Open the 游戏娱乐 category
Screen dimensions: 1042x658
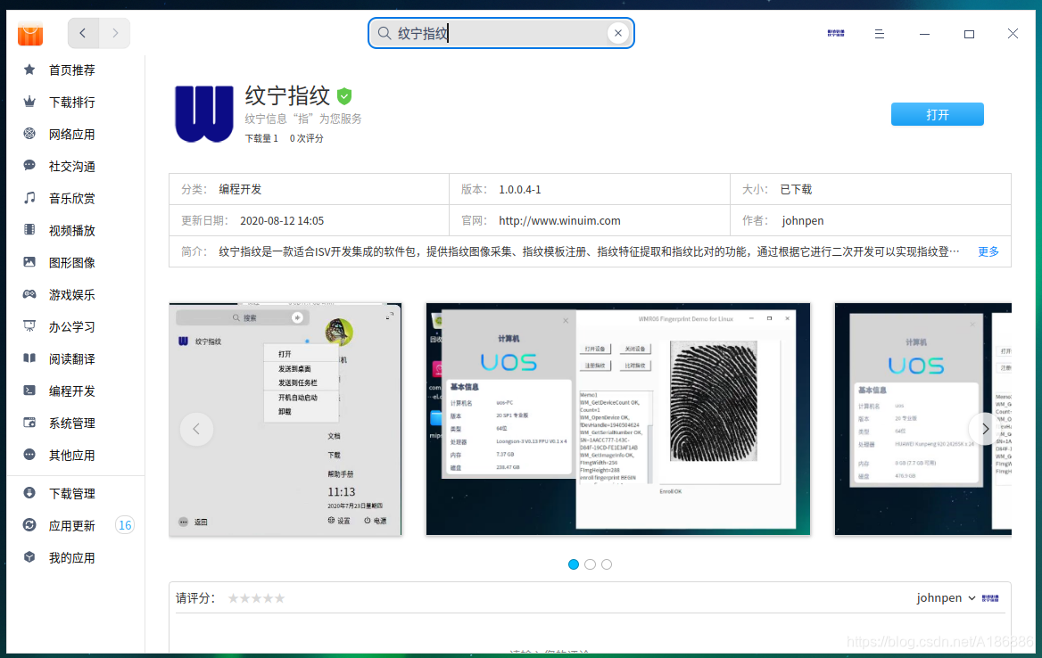click(x=71, y=294)
